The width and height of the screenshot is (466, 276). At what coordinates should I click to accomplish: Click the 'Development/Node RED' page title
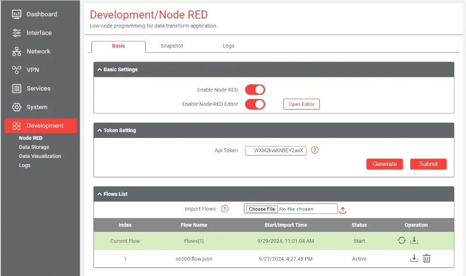click(x=149, y=15)
